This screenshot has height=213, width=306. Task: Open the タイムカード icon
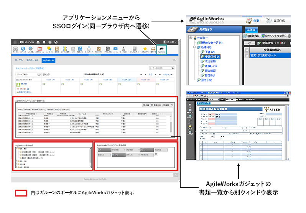pos(89,49)
